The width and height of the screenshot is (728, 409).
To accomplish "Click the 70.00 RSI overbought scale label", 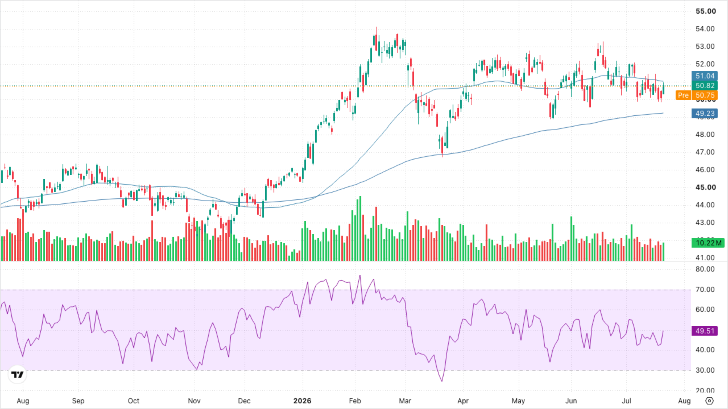I will [x=705, y=289].
